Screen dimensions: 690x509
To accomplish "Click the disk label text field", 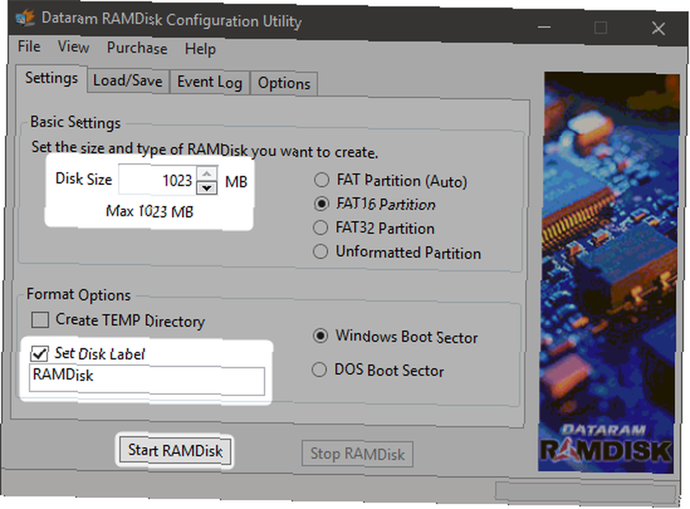I will 146,379.
